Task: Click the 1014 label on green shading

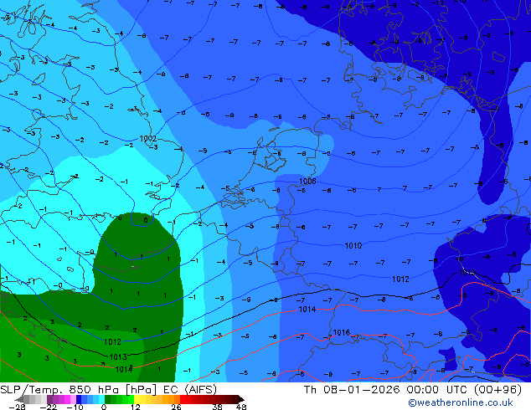Action: click(x=124, y=369)
